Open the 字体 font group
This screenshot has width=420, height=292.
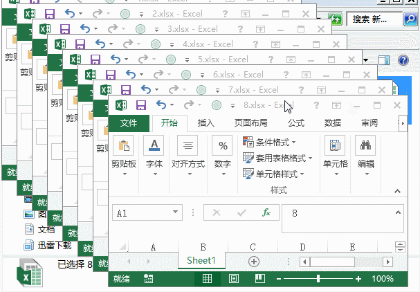click(x=154, y=156)
